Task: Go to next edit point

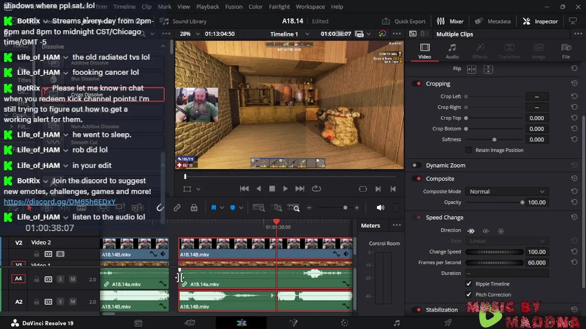Action: (378, 189)
